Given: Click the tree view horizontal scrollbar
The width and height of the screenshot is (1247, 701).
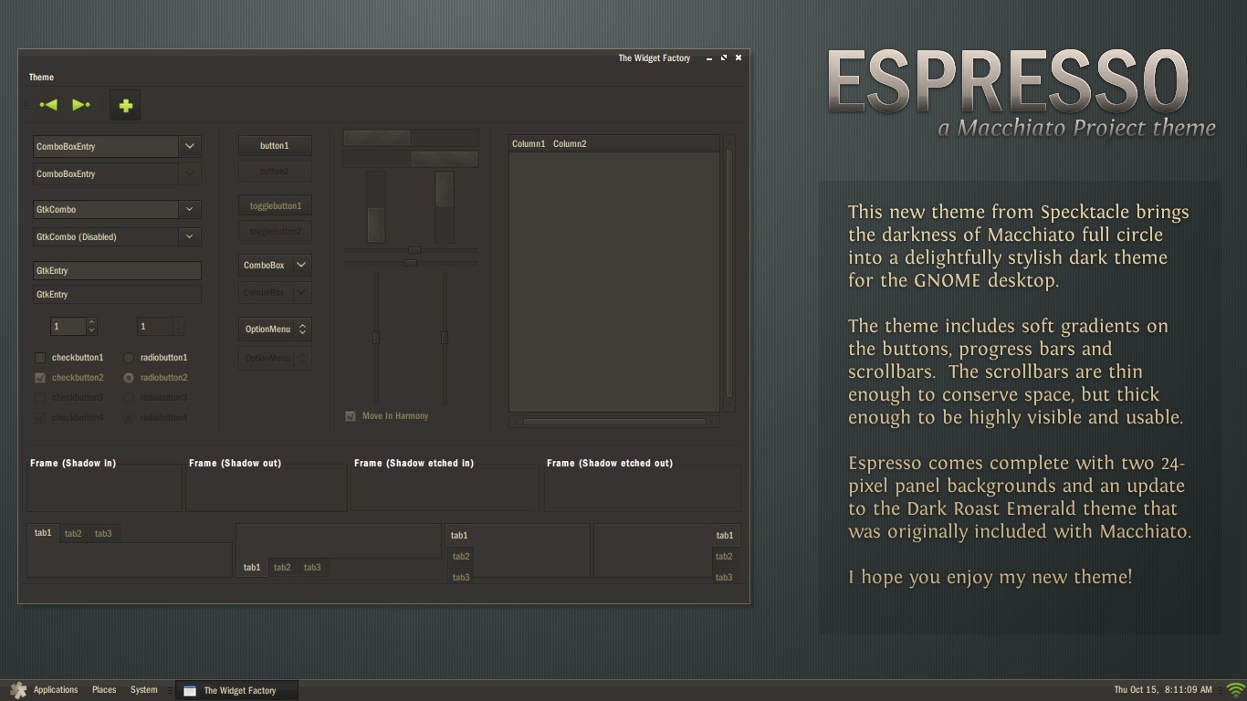Looking at the screenshot, I should tap(614, 421).
